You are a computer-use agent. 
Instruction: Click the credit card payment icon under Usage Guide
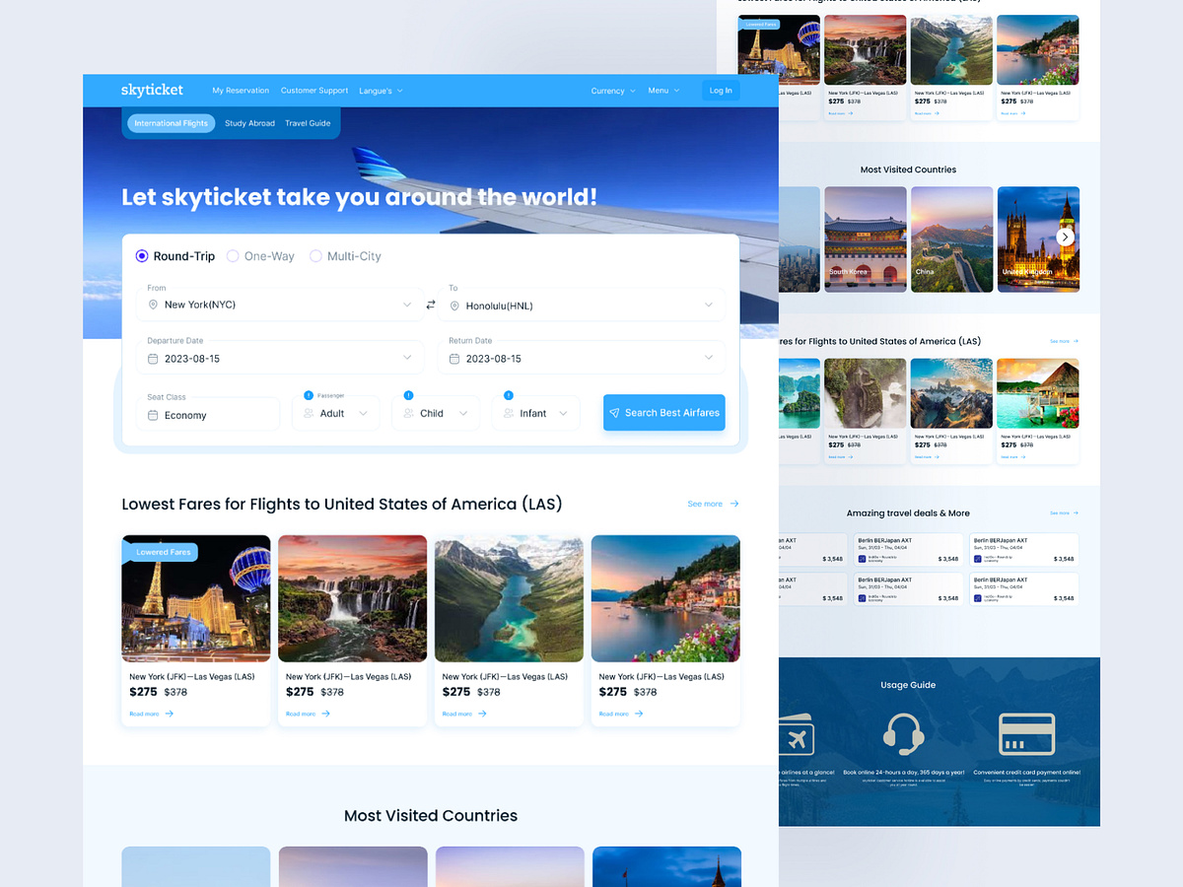[1028, 734]
